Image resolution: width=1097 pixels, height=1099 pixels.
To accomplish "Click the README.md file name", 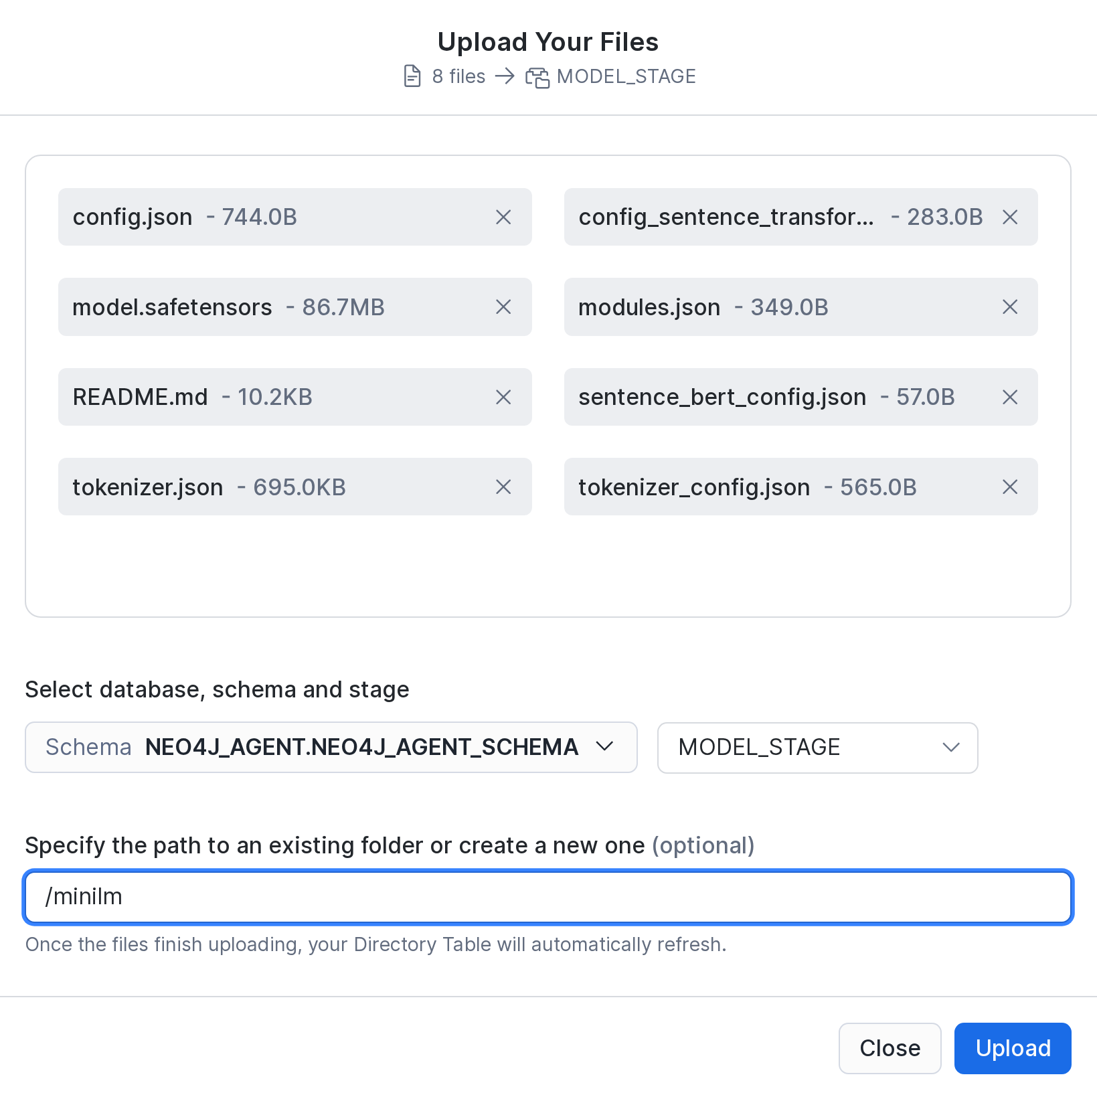I will click(x=141, y=397).
